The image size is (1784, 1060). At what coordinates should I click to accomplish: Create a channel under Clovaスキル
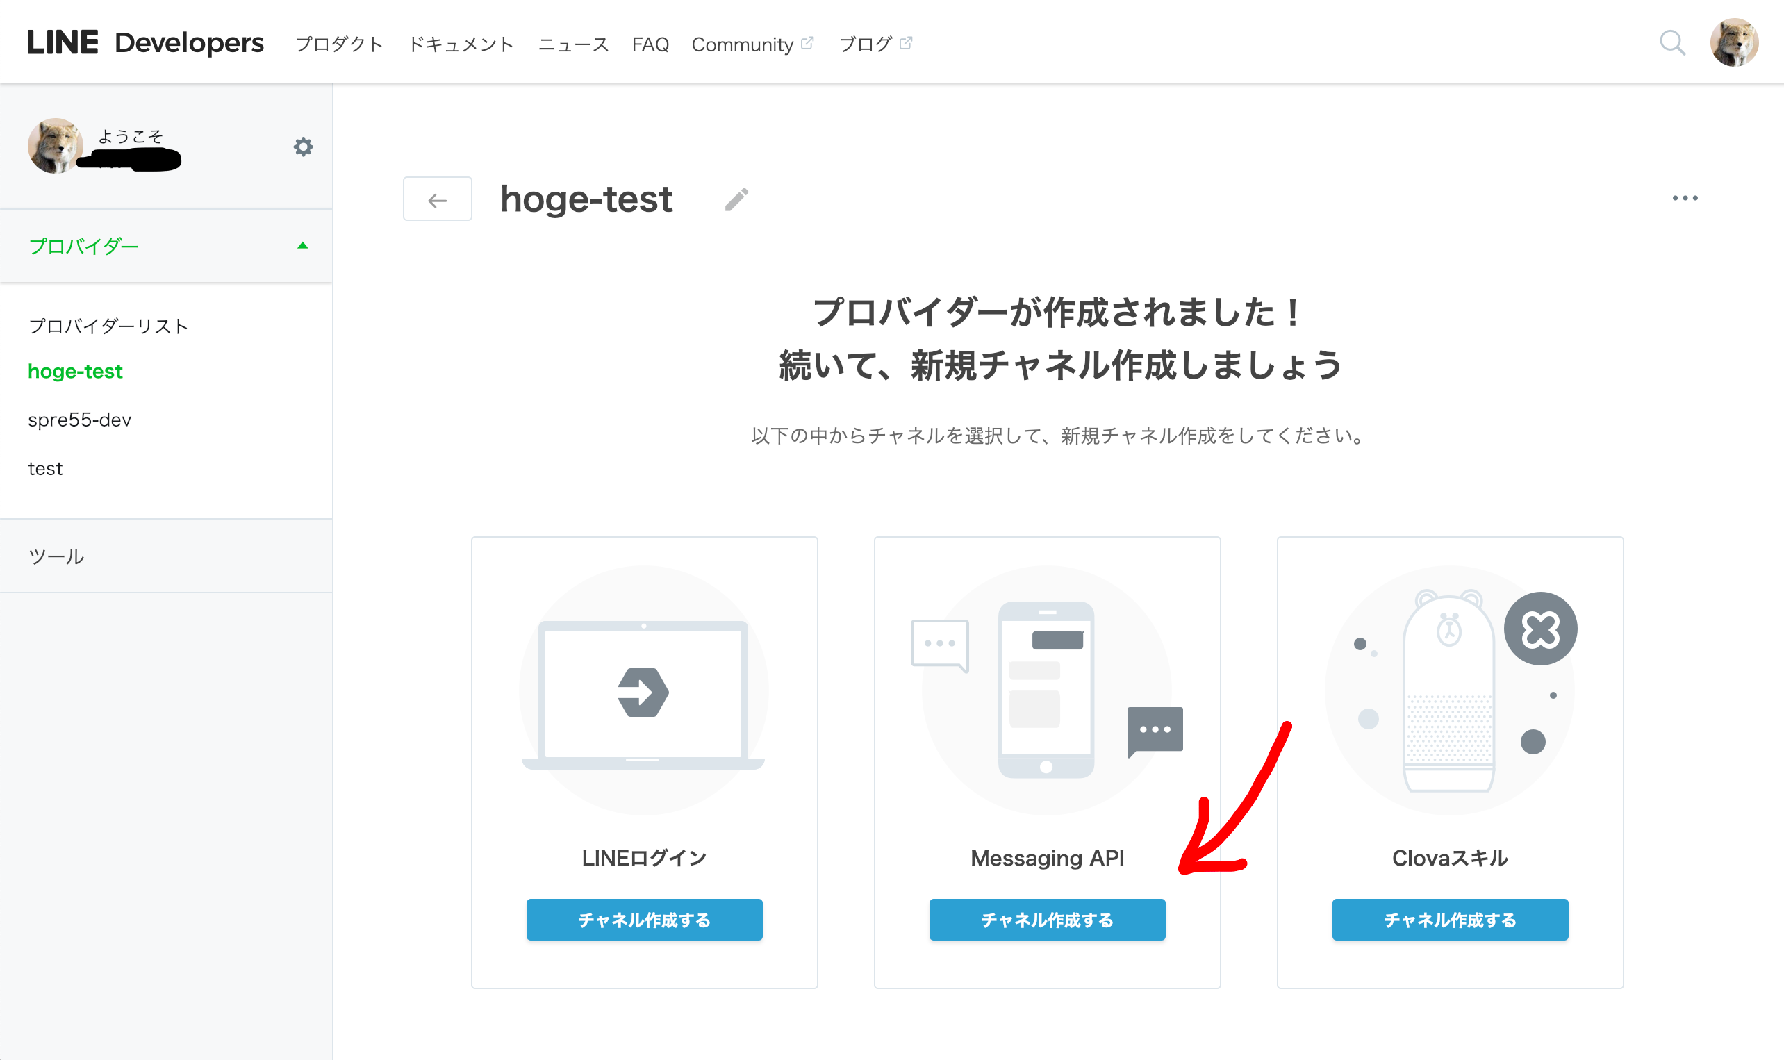1449,919
